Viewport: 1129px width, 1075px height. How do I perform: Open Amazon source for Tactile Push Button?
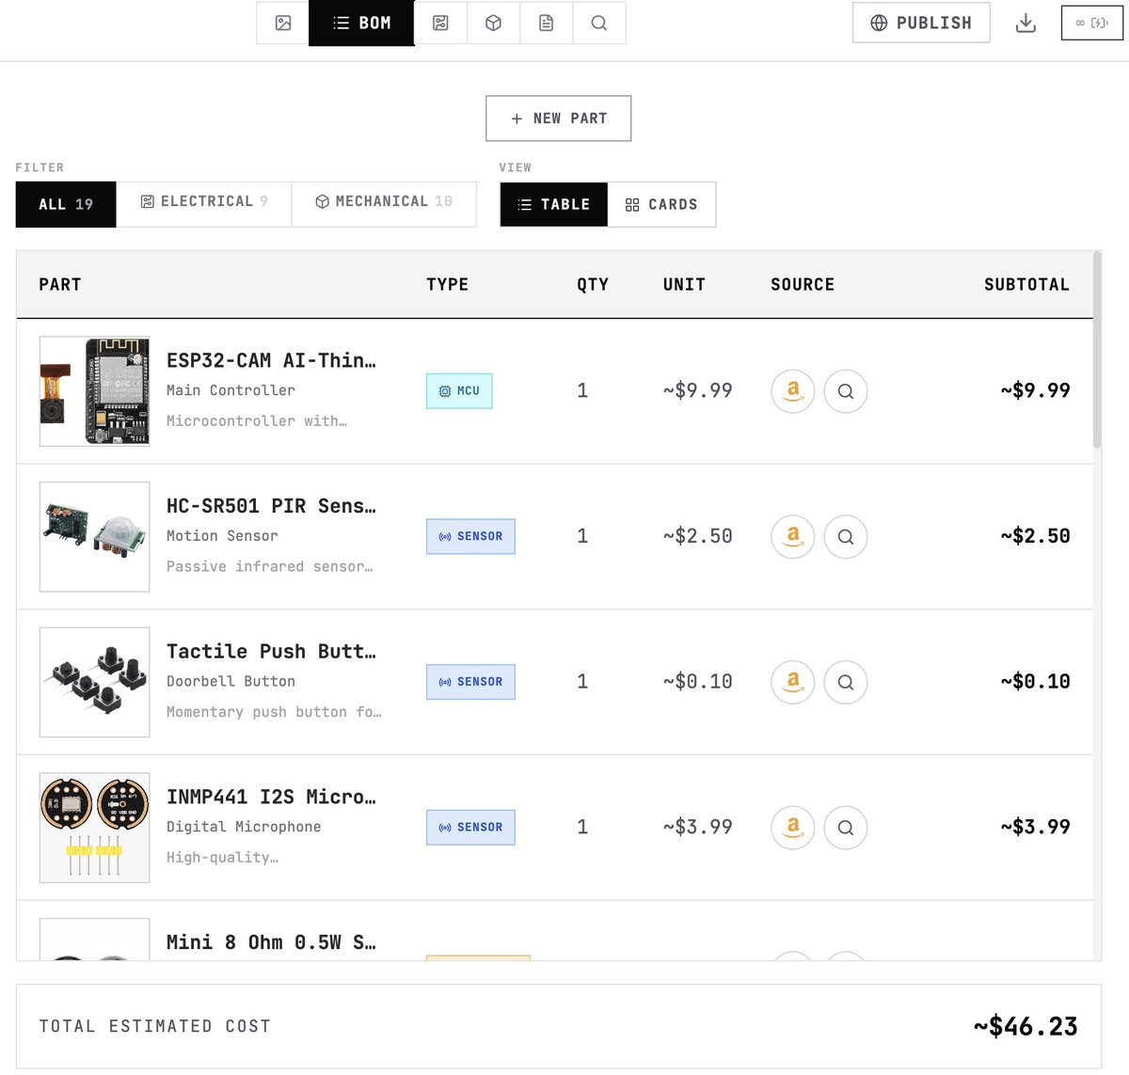pos(793,682)
